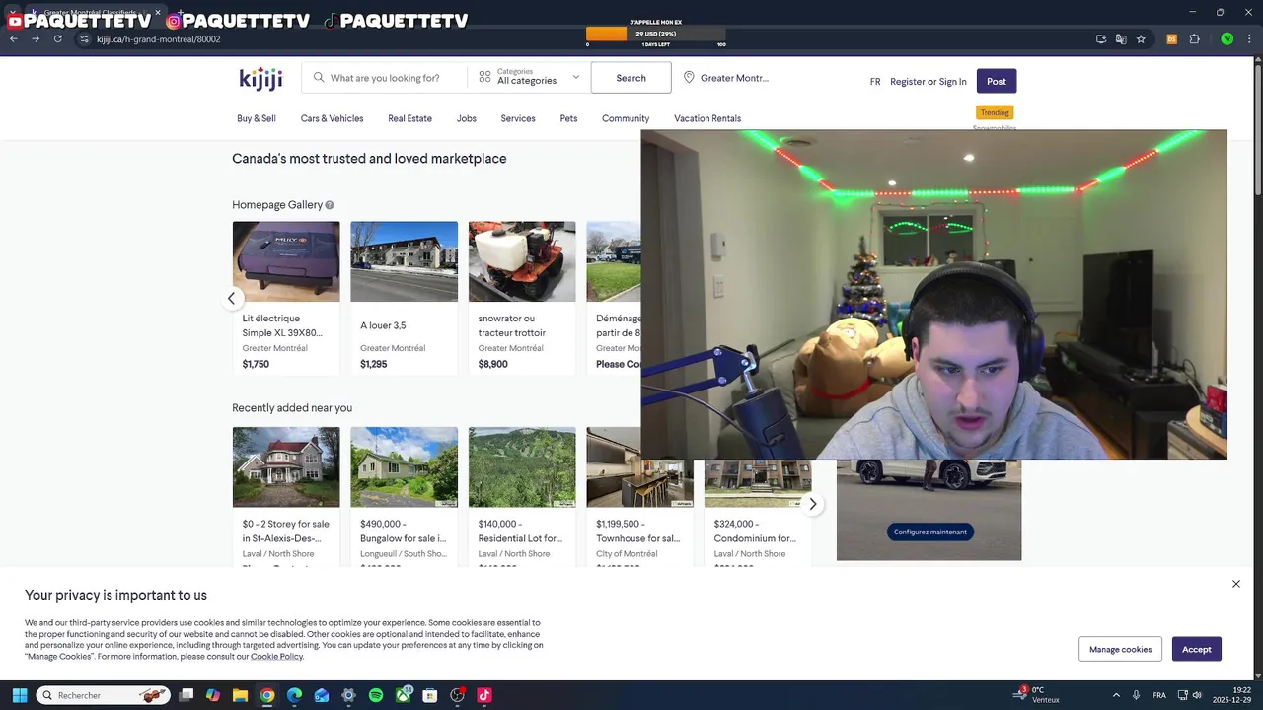Open the Homepage Gallery help icon

330,205
